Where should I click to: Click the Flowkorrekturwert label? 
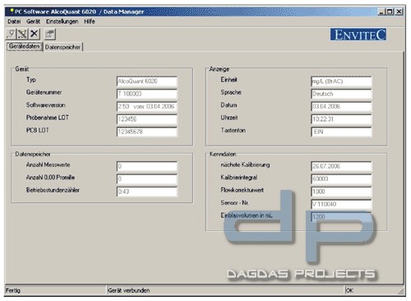242,190
